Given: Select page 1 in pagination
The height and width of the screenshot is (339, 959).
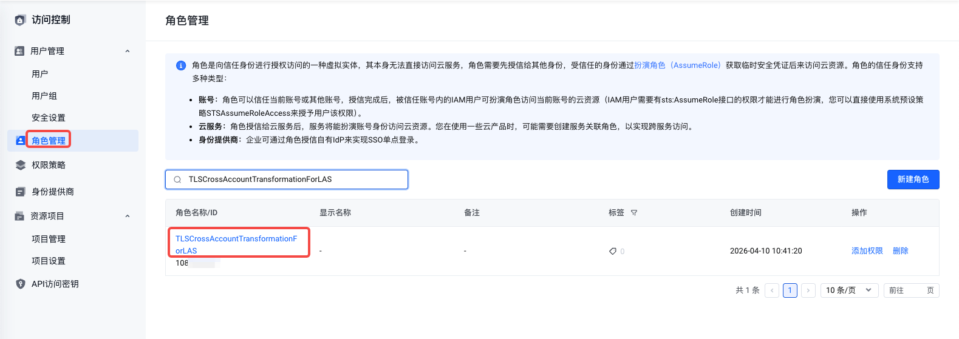Looking at the screenshot, I should [x=790, y=290].
